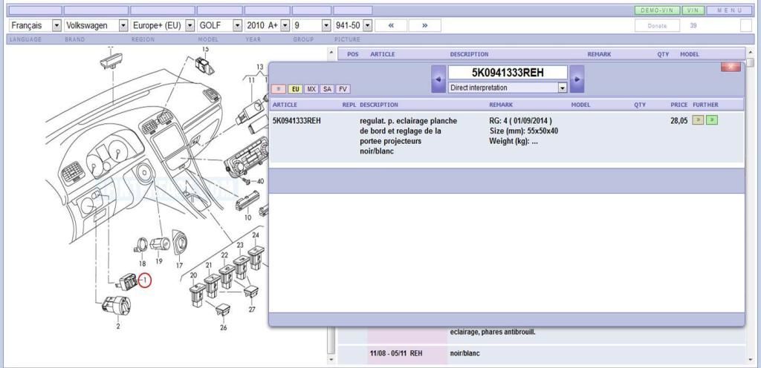Open the Brand dropdown showing Volkswagen

pos(96,25)
